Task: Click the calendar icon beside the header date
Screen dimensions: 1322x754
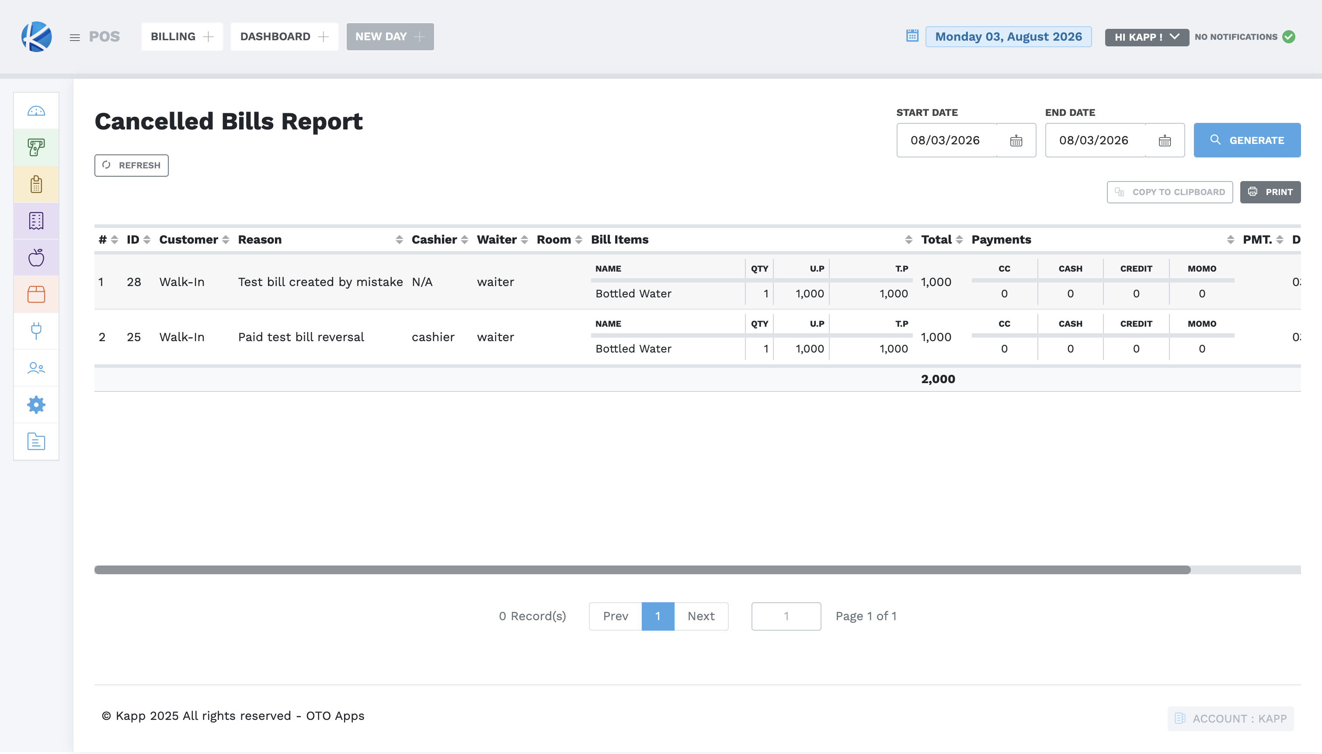Action: point(912,36)
